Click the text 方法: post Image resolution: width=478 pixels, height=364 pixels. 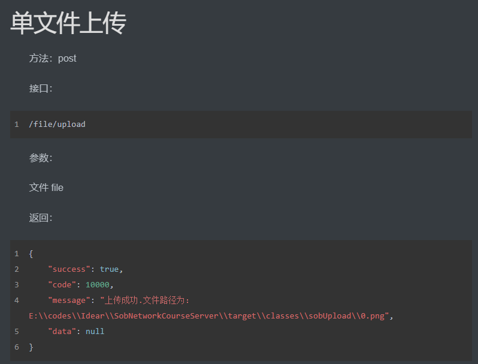[x=53, y=58]
